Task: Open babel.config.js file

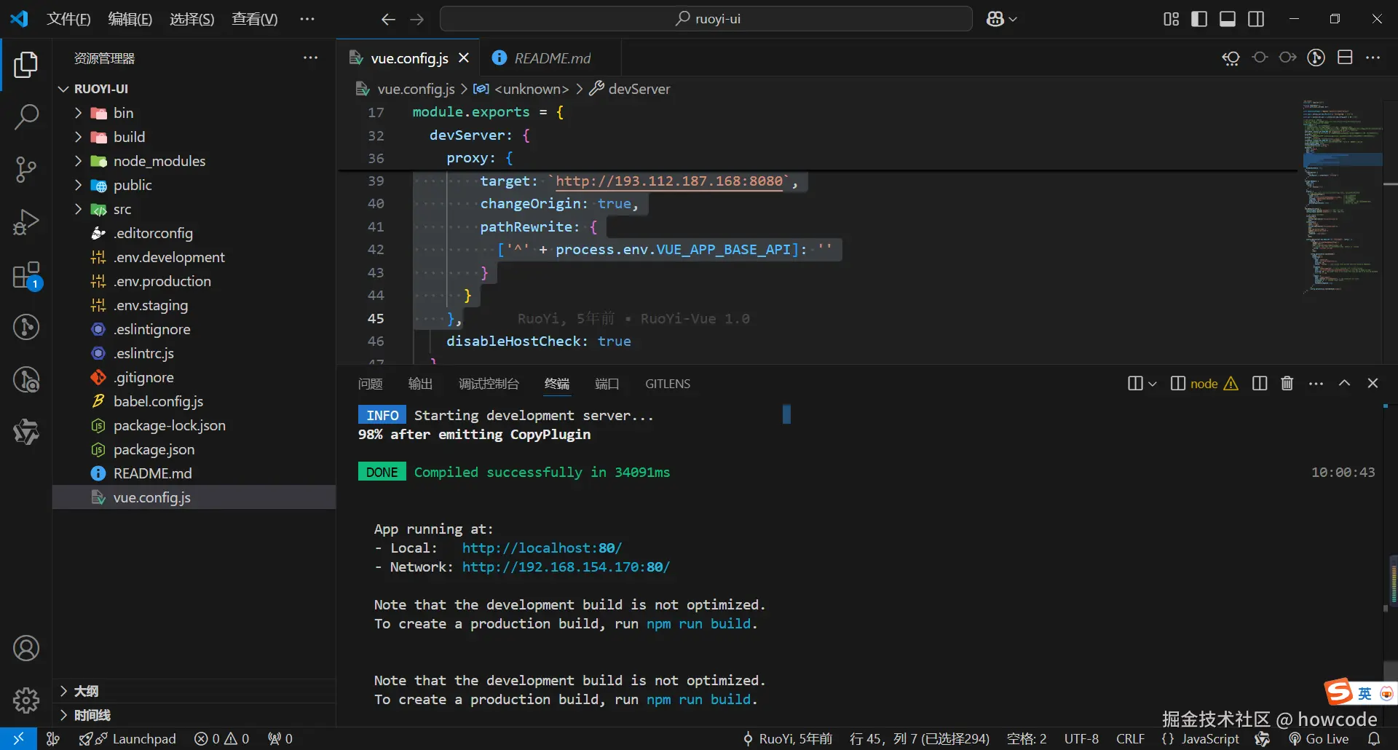Action: [194, 401]
